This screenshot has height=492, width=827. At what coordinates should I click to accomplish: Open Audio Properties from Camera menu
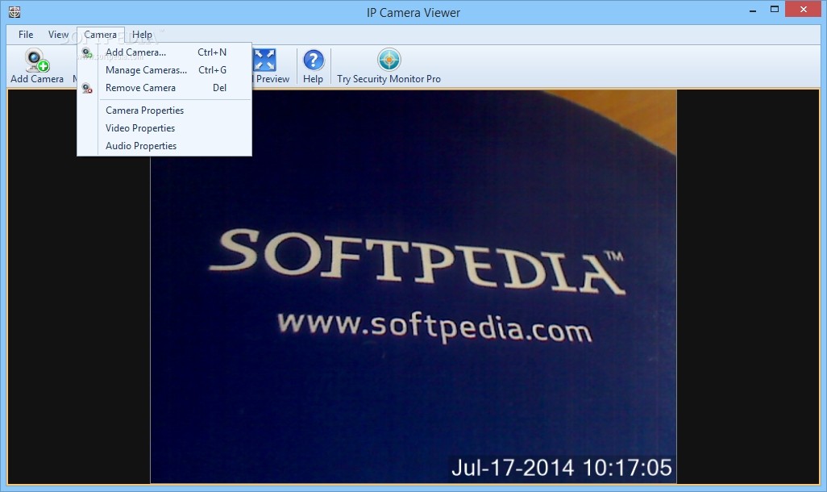pyautogui.click(x=164, y=146)
